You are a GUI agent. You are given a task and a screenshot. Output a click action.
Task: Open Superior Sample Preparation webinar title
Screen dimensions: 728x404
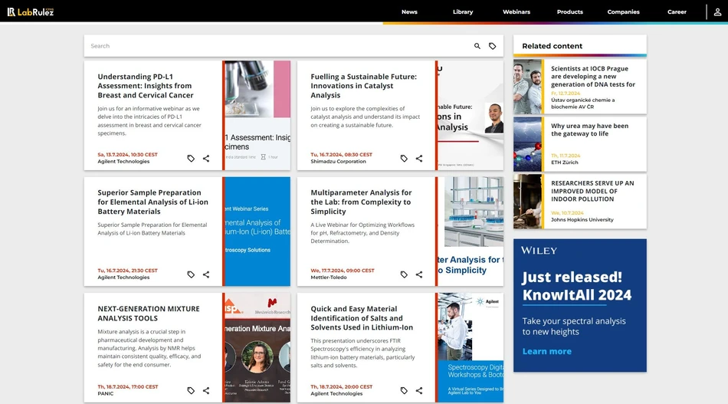[152, 202]
